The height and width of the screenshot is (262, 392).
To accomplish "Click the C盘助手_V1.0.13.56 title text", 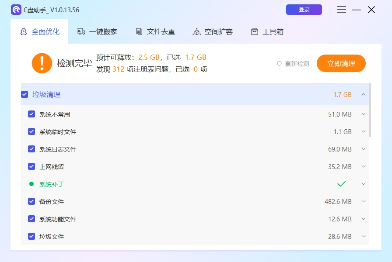I will pos(51,10).
